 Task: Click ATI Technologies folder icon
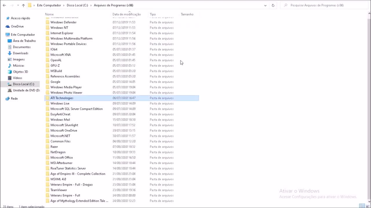(x=48, y=98)
